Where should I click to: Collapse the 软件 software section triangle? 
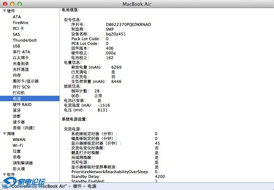(4, 174)
